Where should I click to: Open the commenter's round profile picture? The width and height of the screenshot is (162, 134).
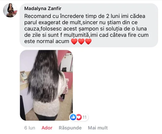10,10
